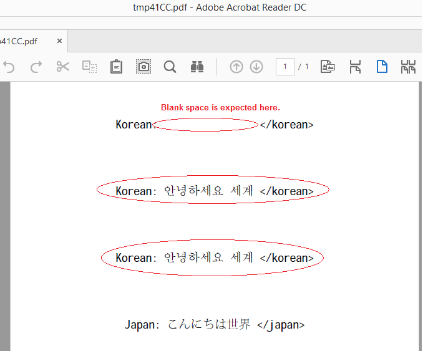Select the Snapshot camera tool

click(143, 67)
